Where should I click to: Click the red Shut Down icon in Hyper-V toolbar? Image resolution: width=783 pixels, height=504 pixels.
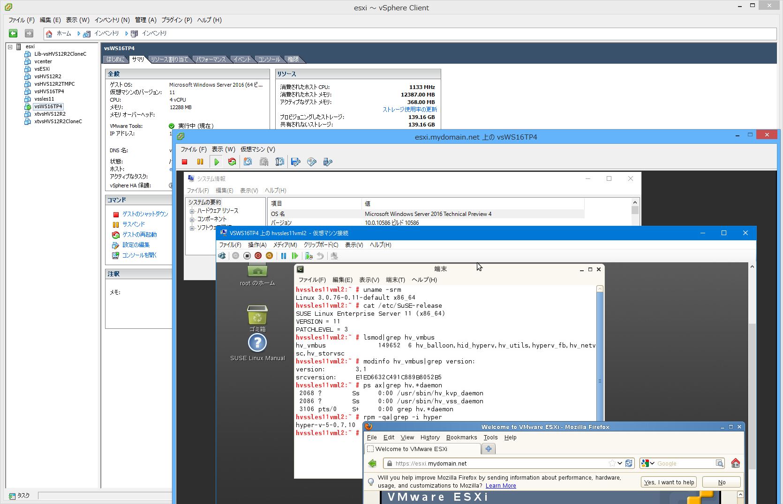click(258, 256)
